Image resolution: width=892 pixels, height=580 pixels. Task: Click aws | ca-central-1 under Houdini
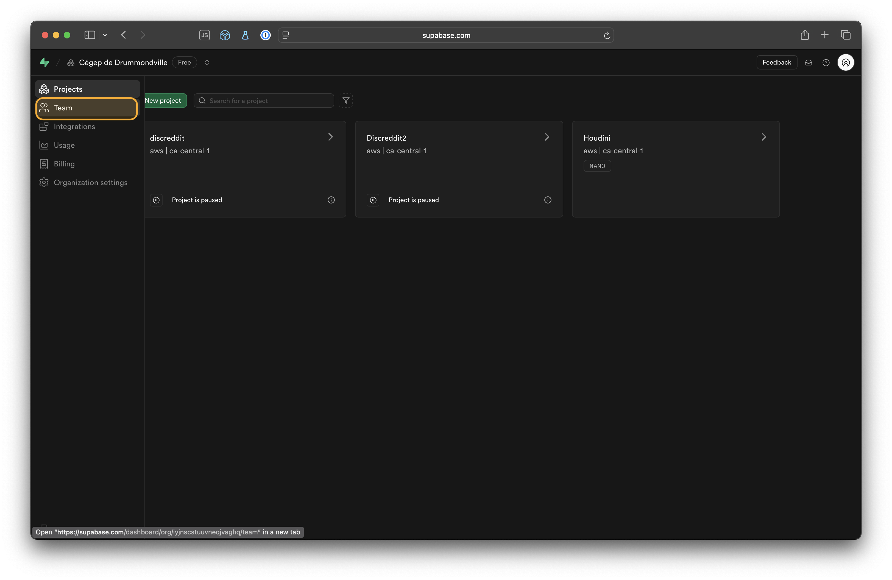pyautogui.click(x=613, y=151)
